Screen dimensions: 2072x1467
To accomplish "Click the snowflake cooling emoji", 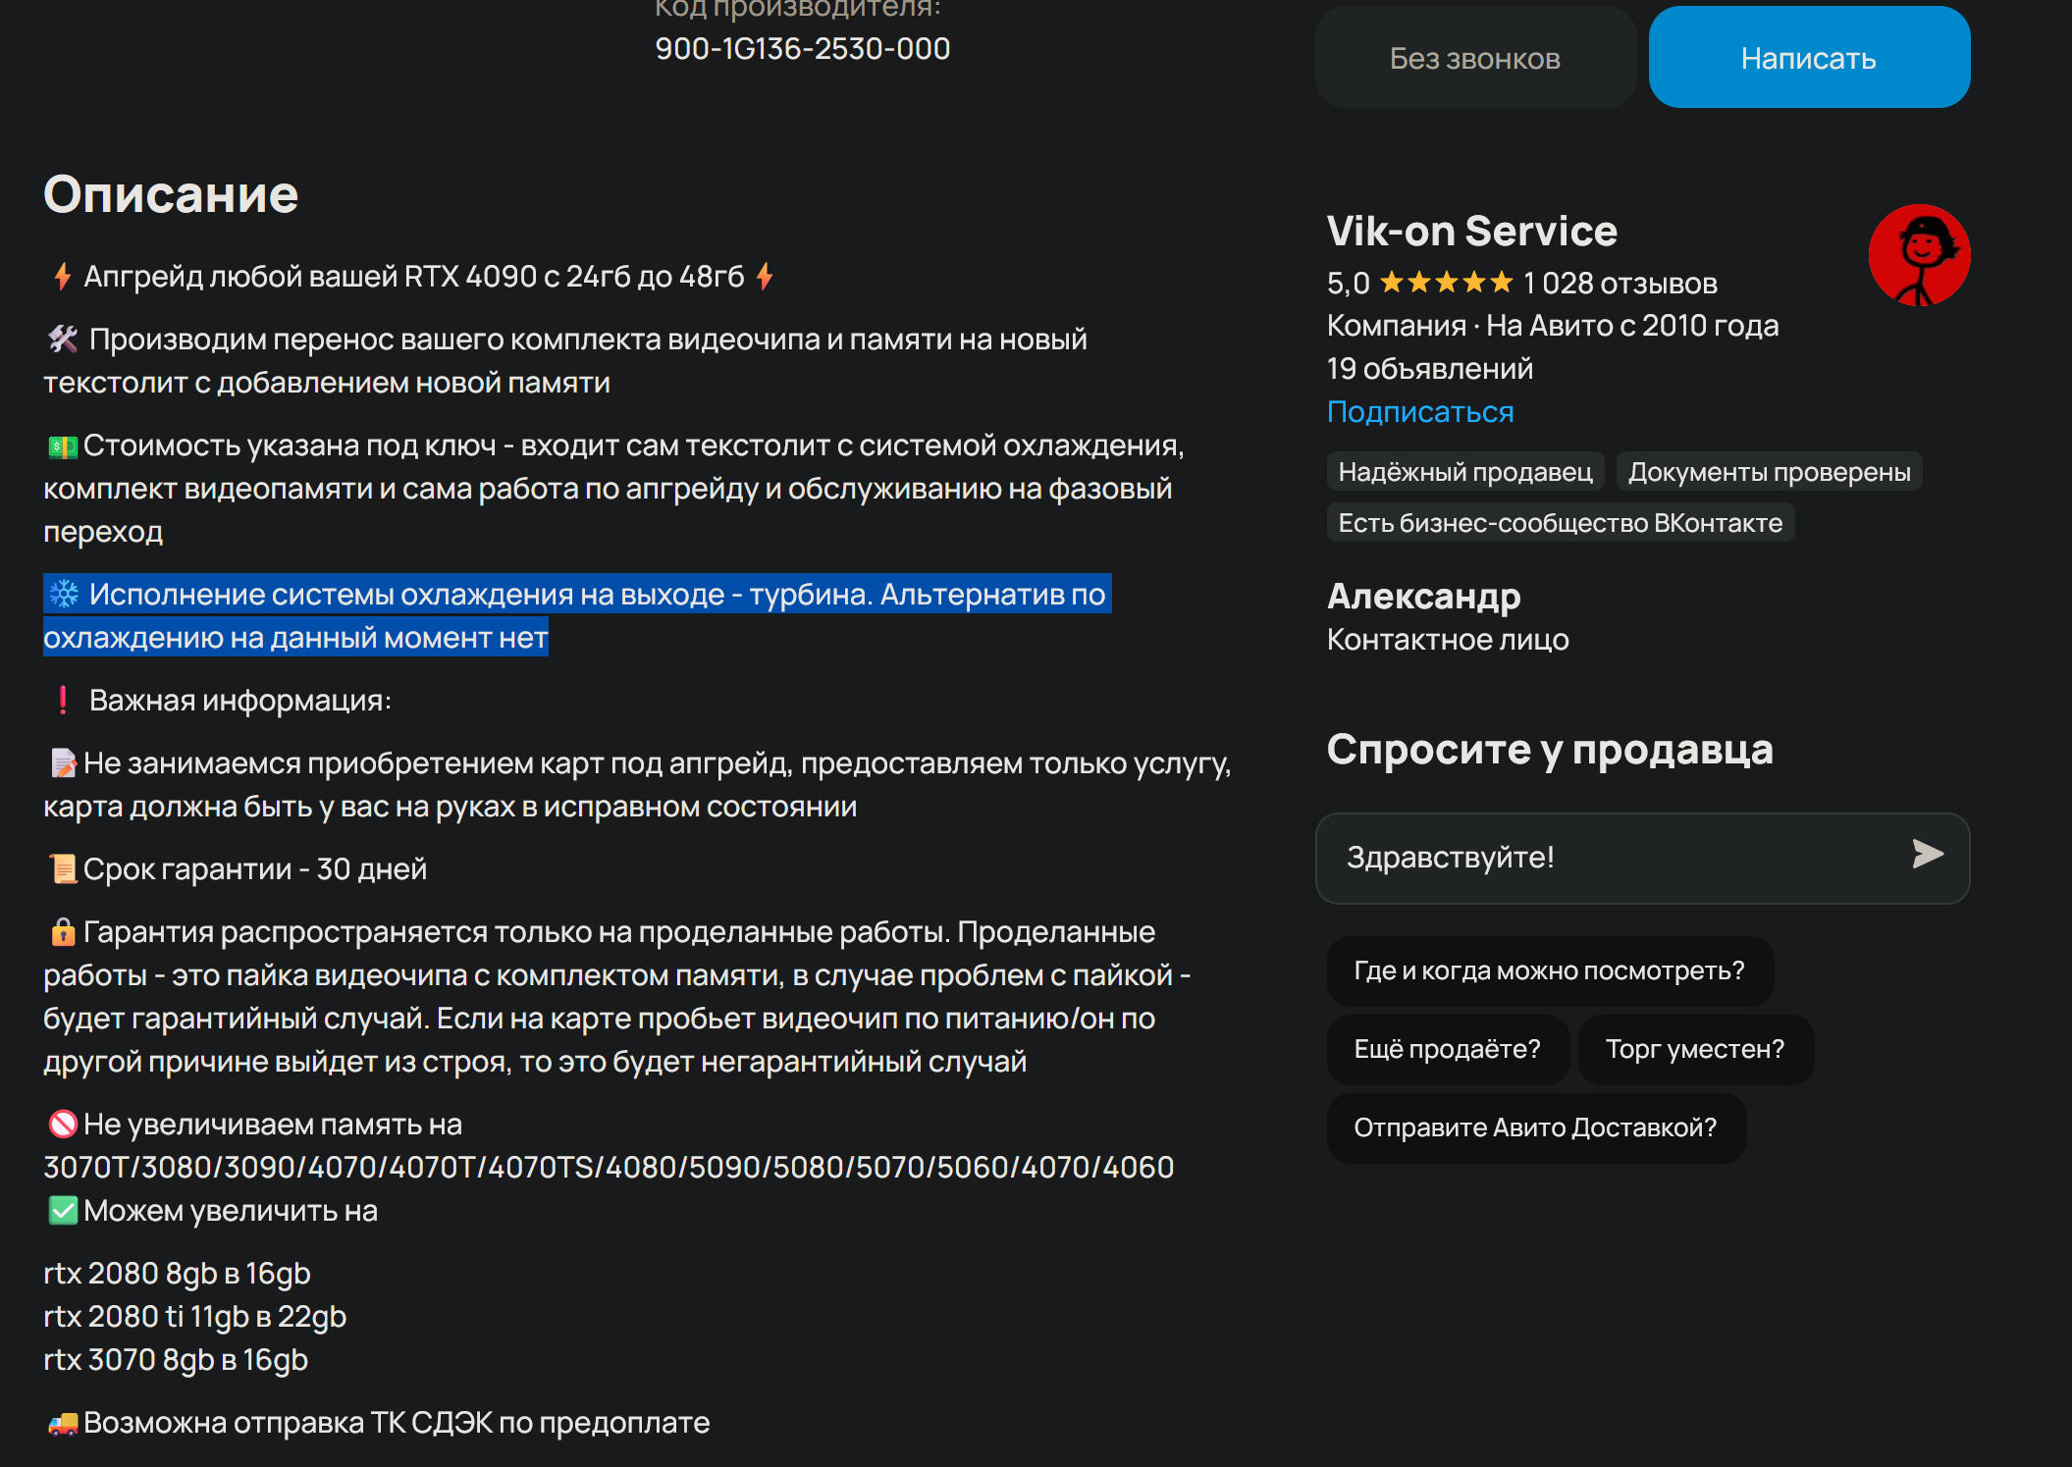I will [x=64, y=595].
